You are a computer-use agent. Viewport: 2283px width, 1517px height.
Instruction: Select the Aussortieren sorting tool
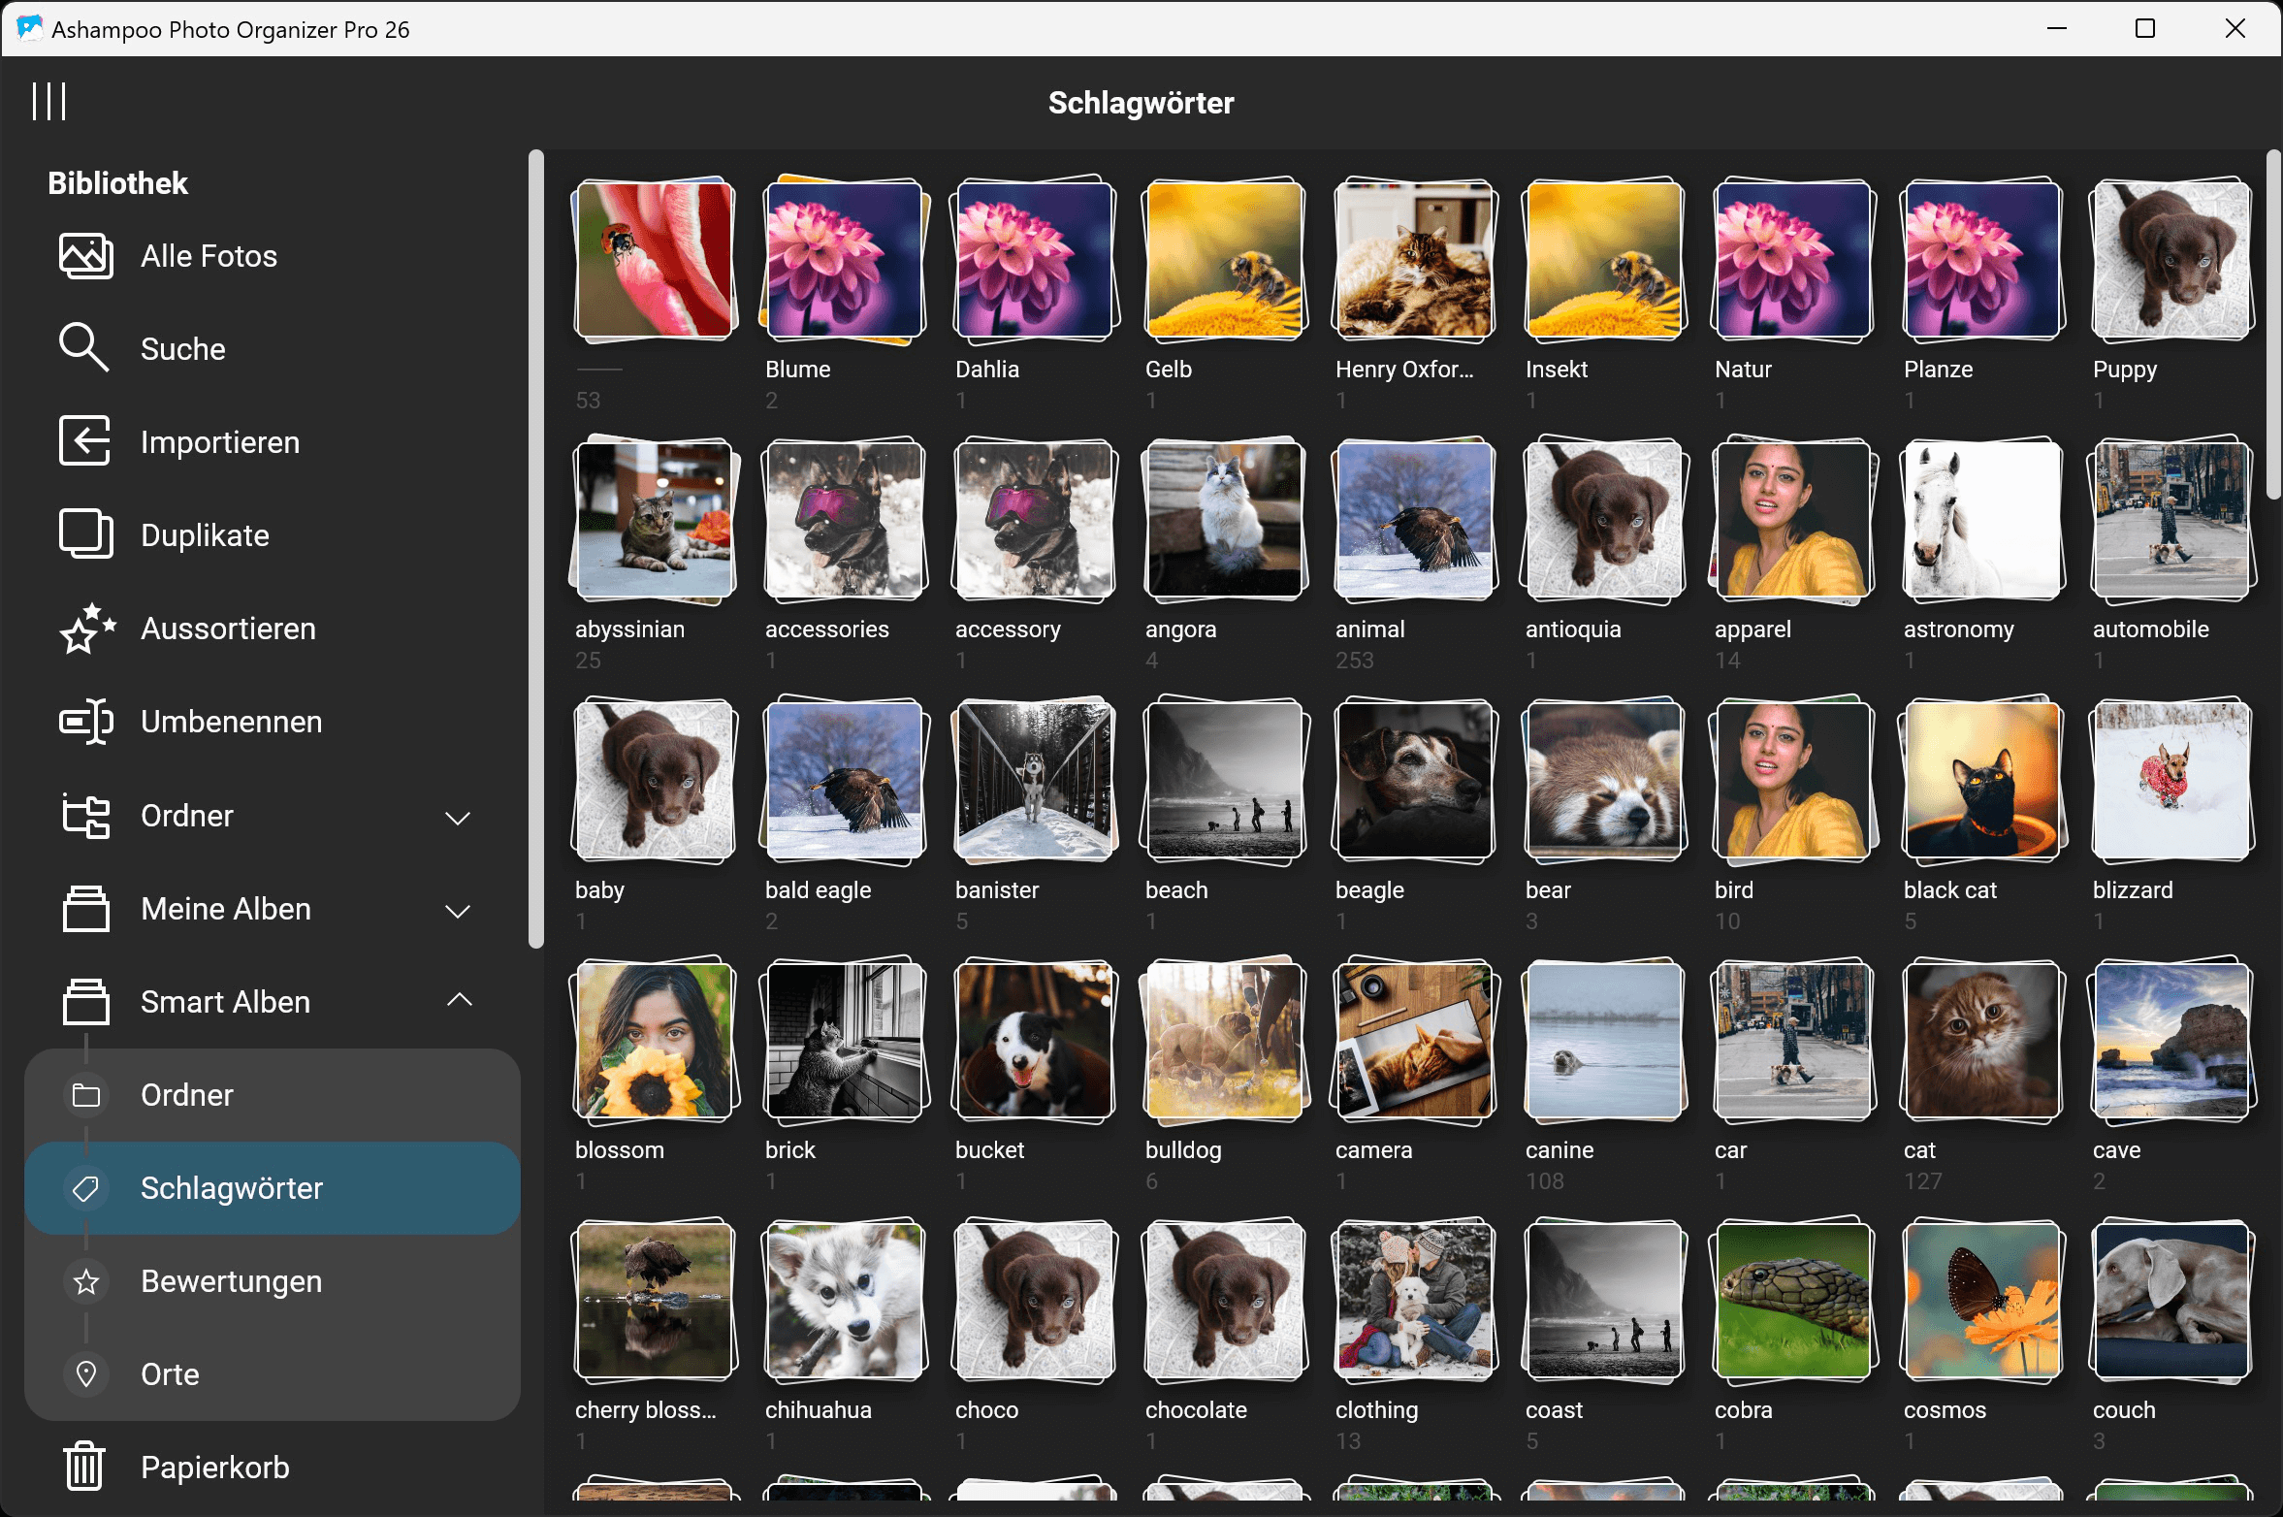[228, 628]
